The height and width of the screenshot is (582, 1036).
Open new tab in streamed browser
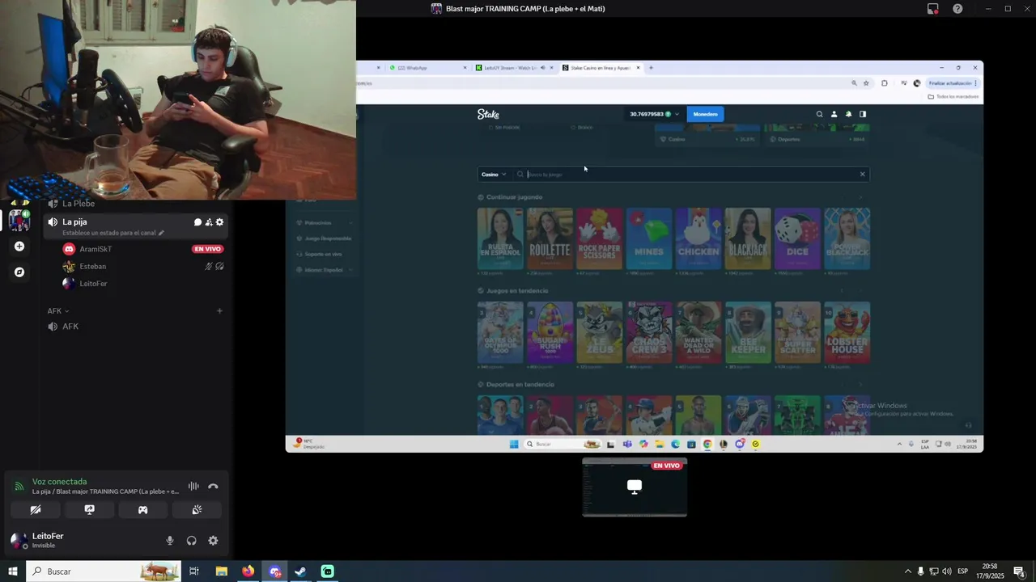(x=651, y=68)
